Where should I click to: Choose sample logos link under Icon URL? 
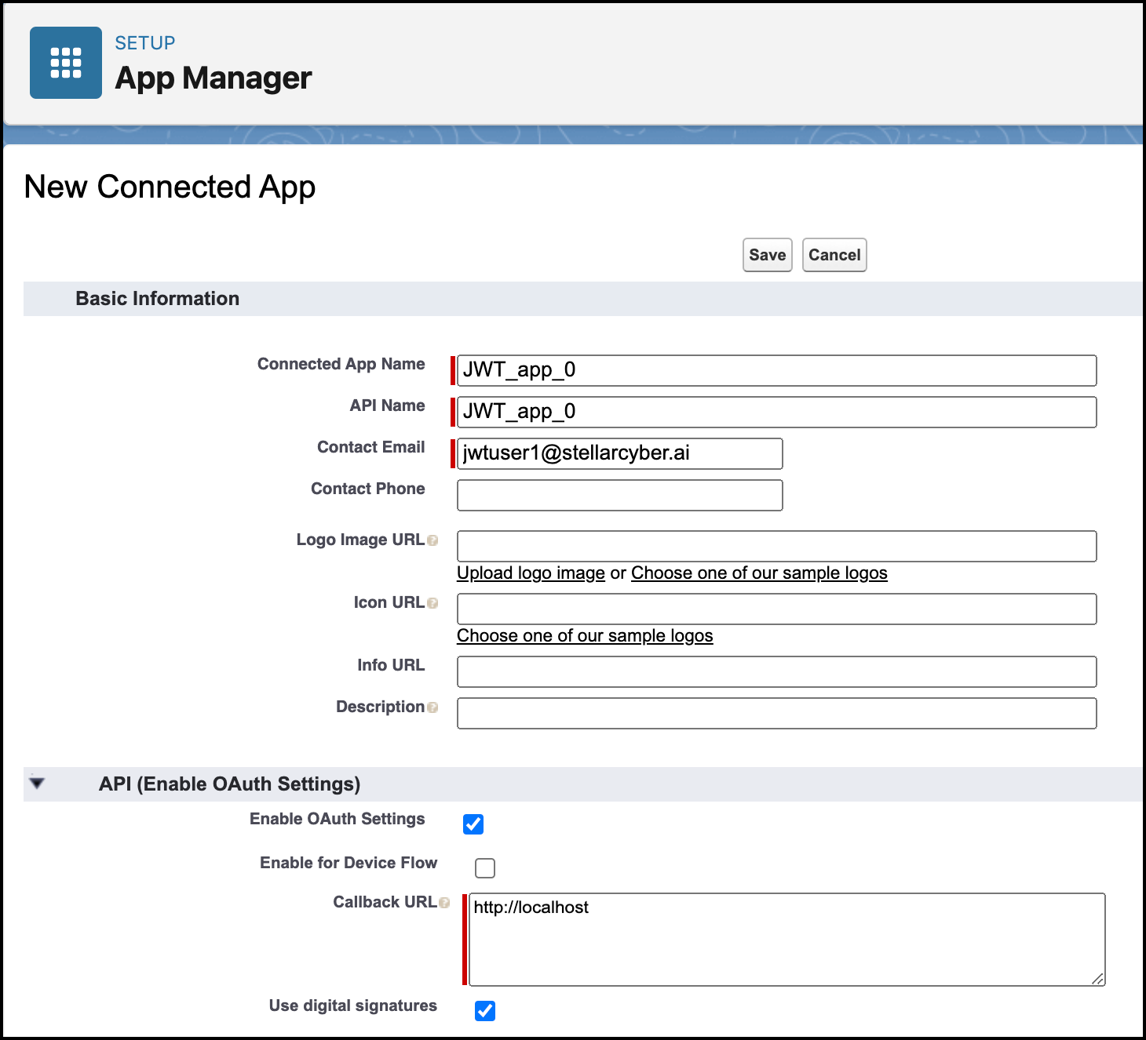coord(585,636)
